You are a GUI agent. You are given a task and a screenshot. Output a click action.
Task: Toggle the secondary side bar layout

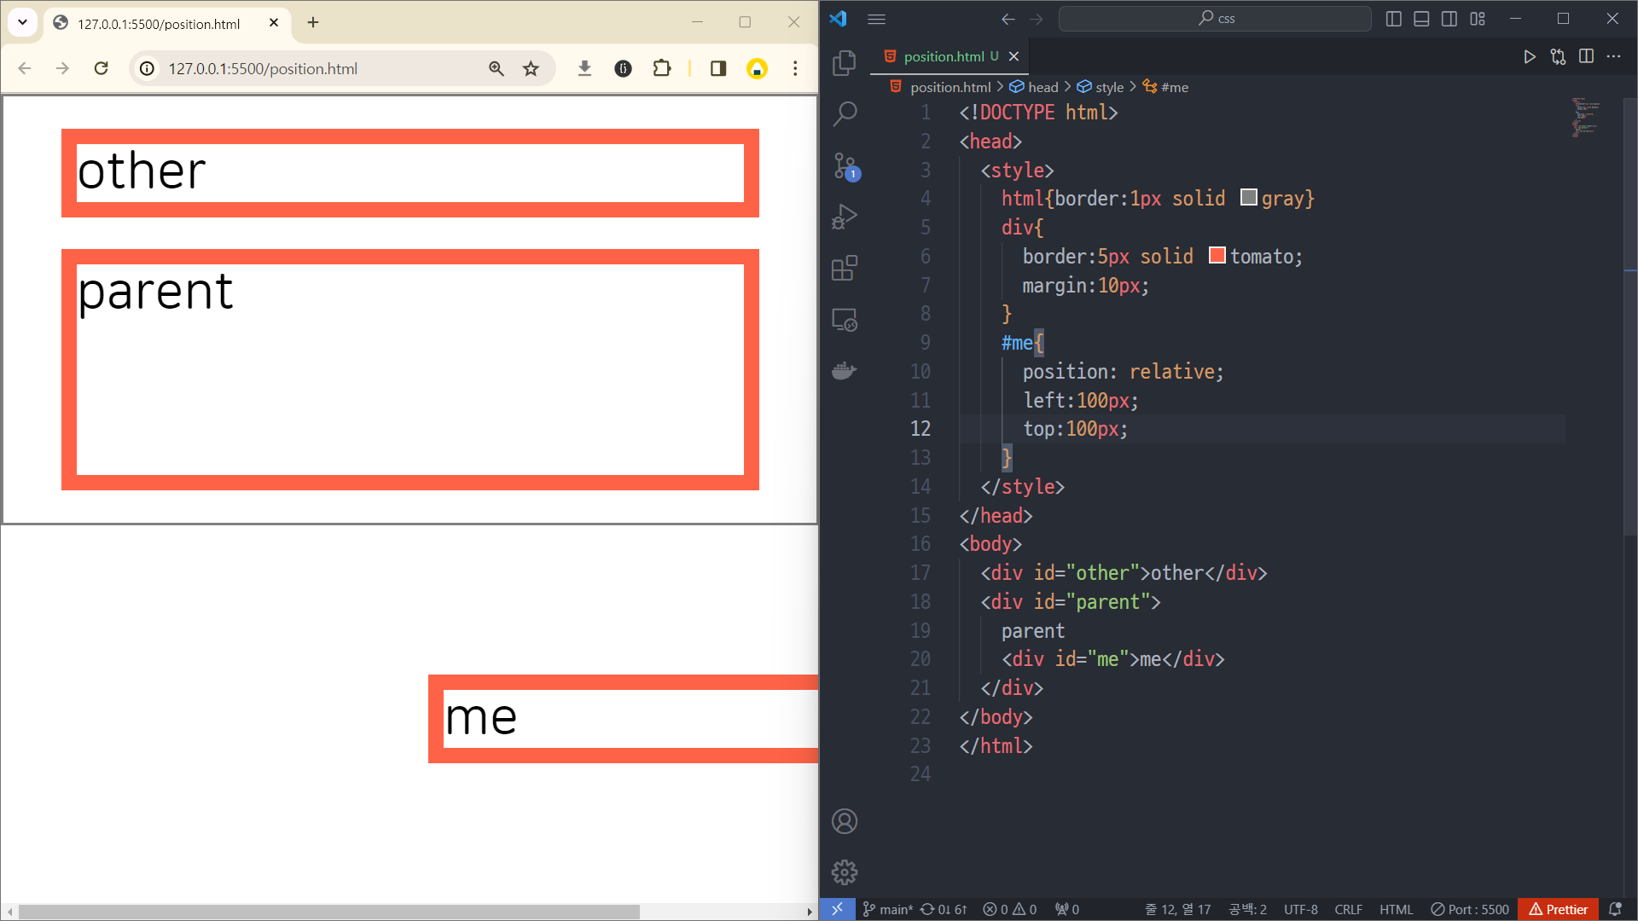(x=1449, y=19)
